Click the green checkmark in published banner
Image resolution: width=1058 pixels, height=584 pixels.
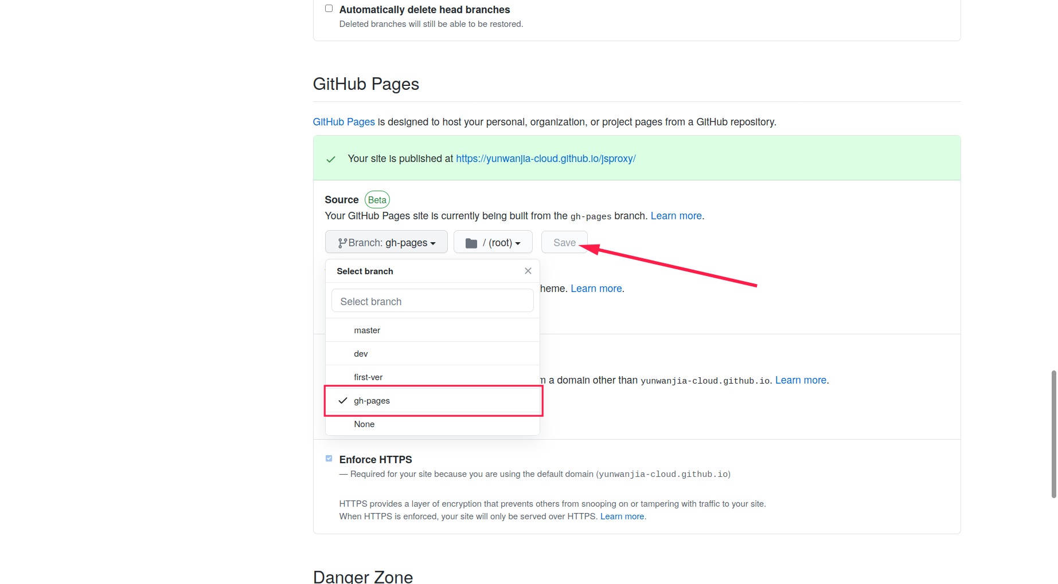point(331,159)
